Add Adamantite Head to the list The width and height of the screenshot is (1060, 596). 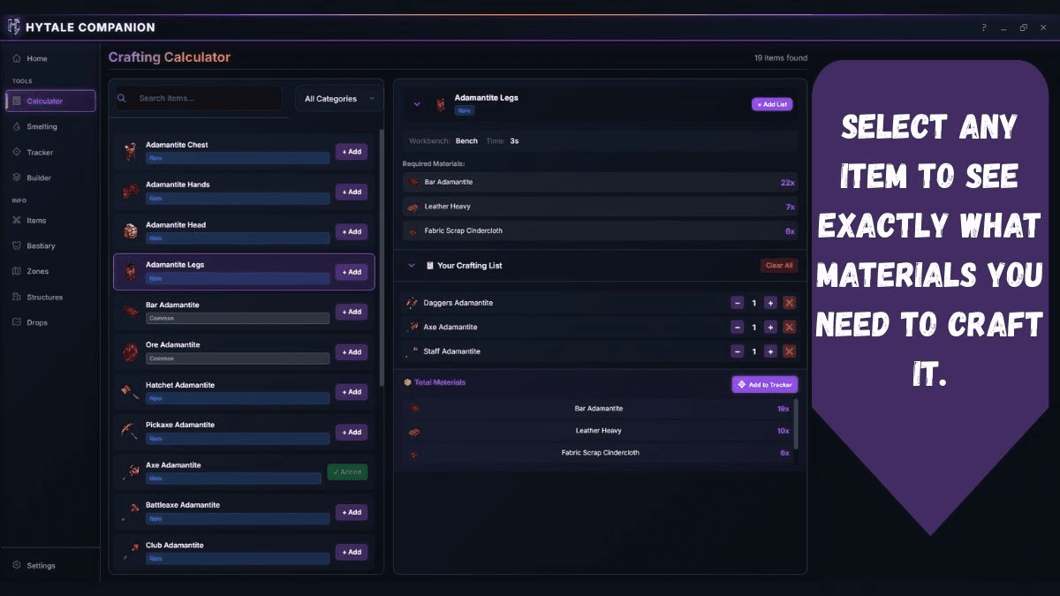point(352,231)
